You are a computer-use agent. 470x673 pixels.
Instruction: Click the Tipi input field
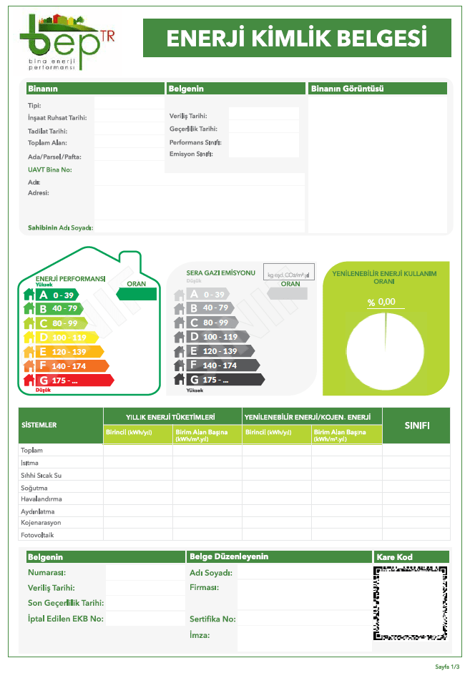click(129, 103)
